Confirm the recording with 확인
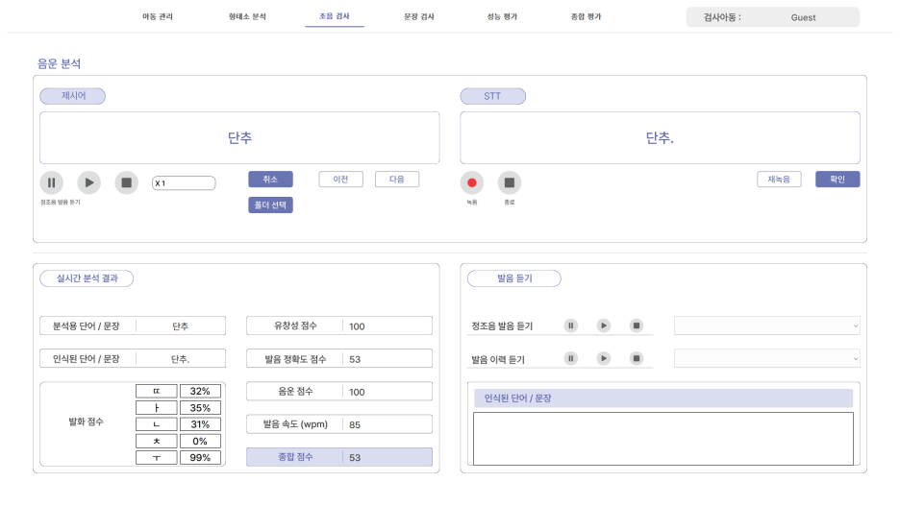This screenshot has height=506, width=900. pos(837,180)
